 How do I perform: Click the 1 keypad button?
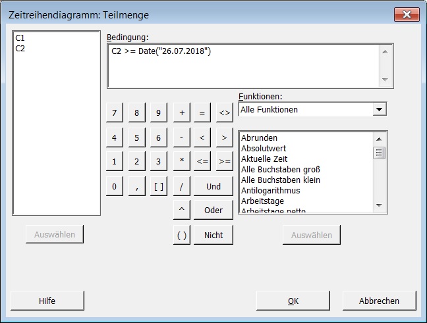coord(115,162)
